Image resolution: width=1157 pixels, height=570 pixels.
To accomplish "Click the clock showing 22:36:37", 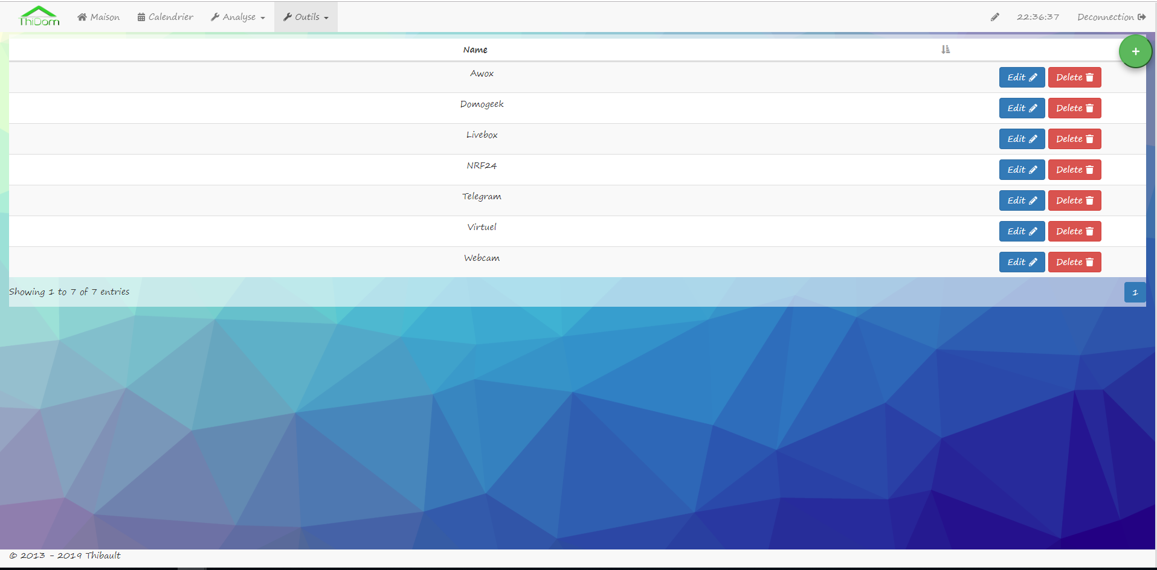I will pos(1038,17).
